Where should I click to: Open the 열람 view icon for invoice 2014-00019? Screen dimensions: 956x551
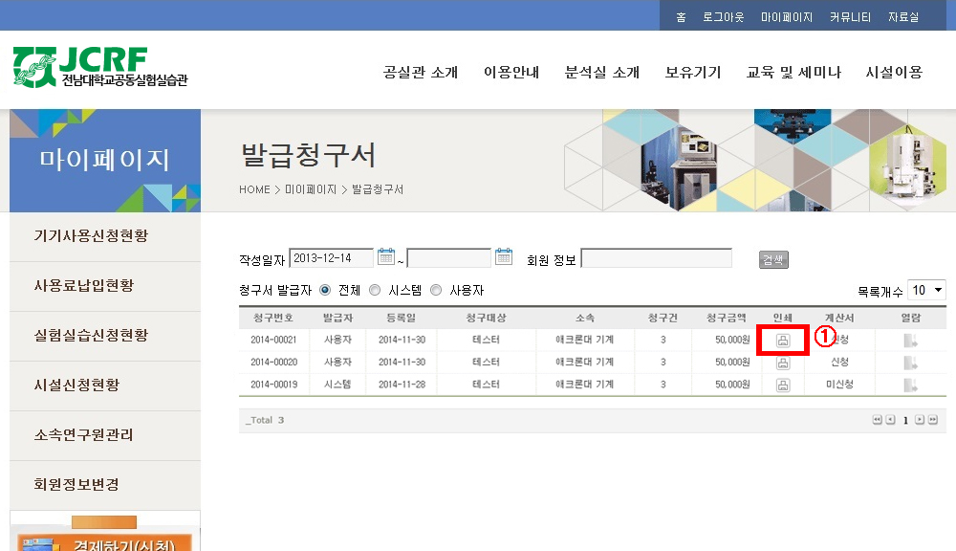pos(910,385)
